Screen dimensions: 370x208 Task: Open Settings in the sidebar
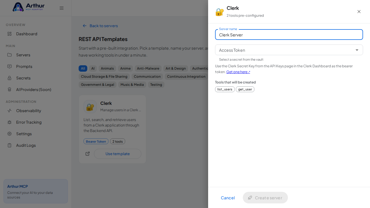[x=36, y=134]
